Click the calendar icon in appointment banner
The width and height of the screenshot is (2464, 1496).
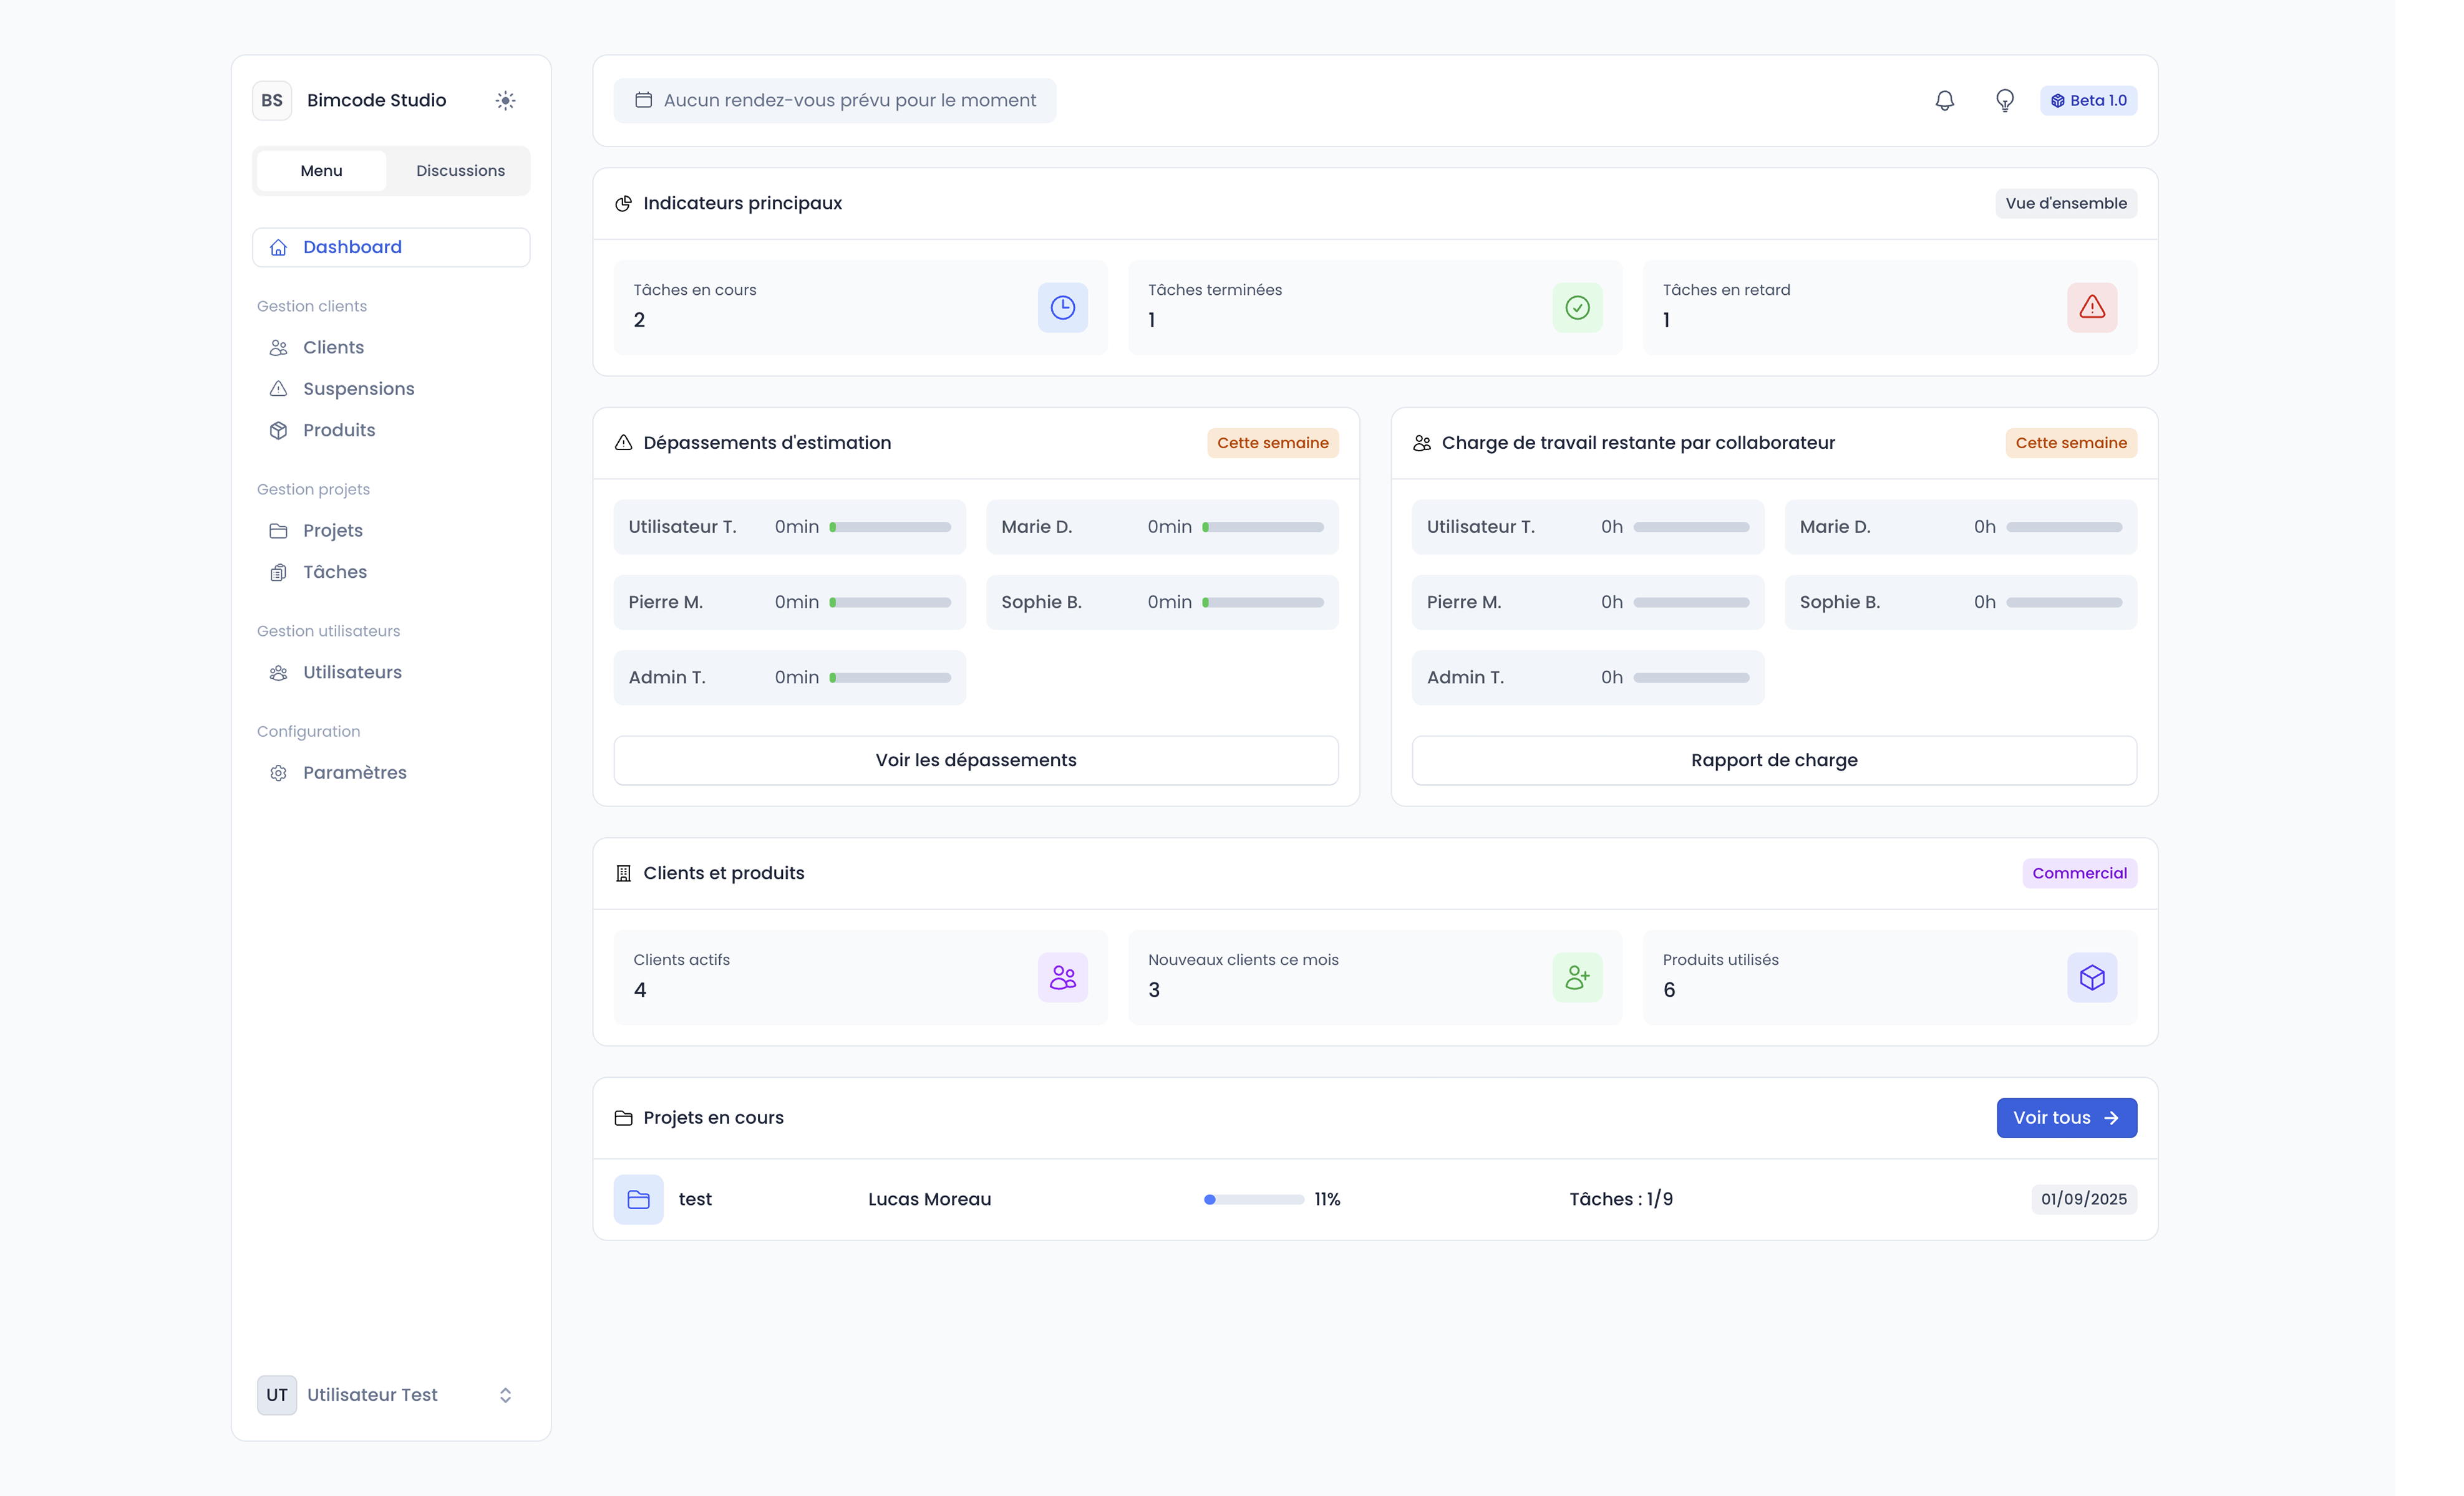(643, 100)
